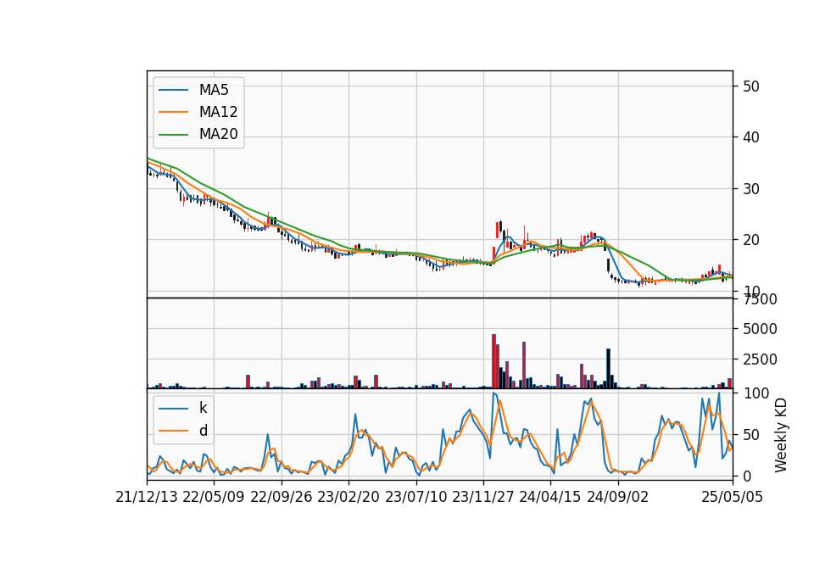
Task: Click the 23/07/10 date label
Action: click(x=415, y=497)
